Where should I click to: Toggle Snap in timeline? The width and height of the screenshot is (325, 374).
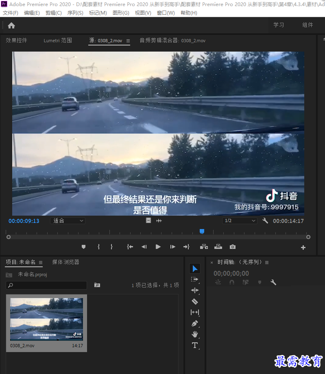[x=231, y=282]
